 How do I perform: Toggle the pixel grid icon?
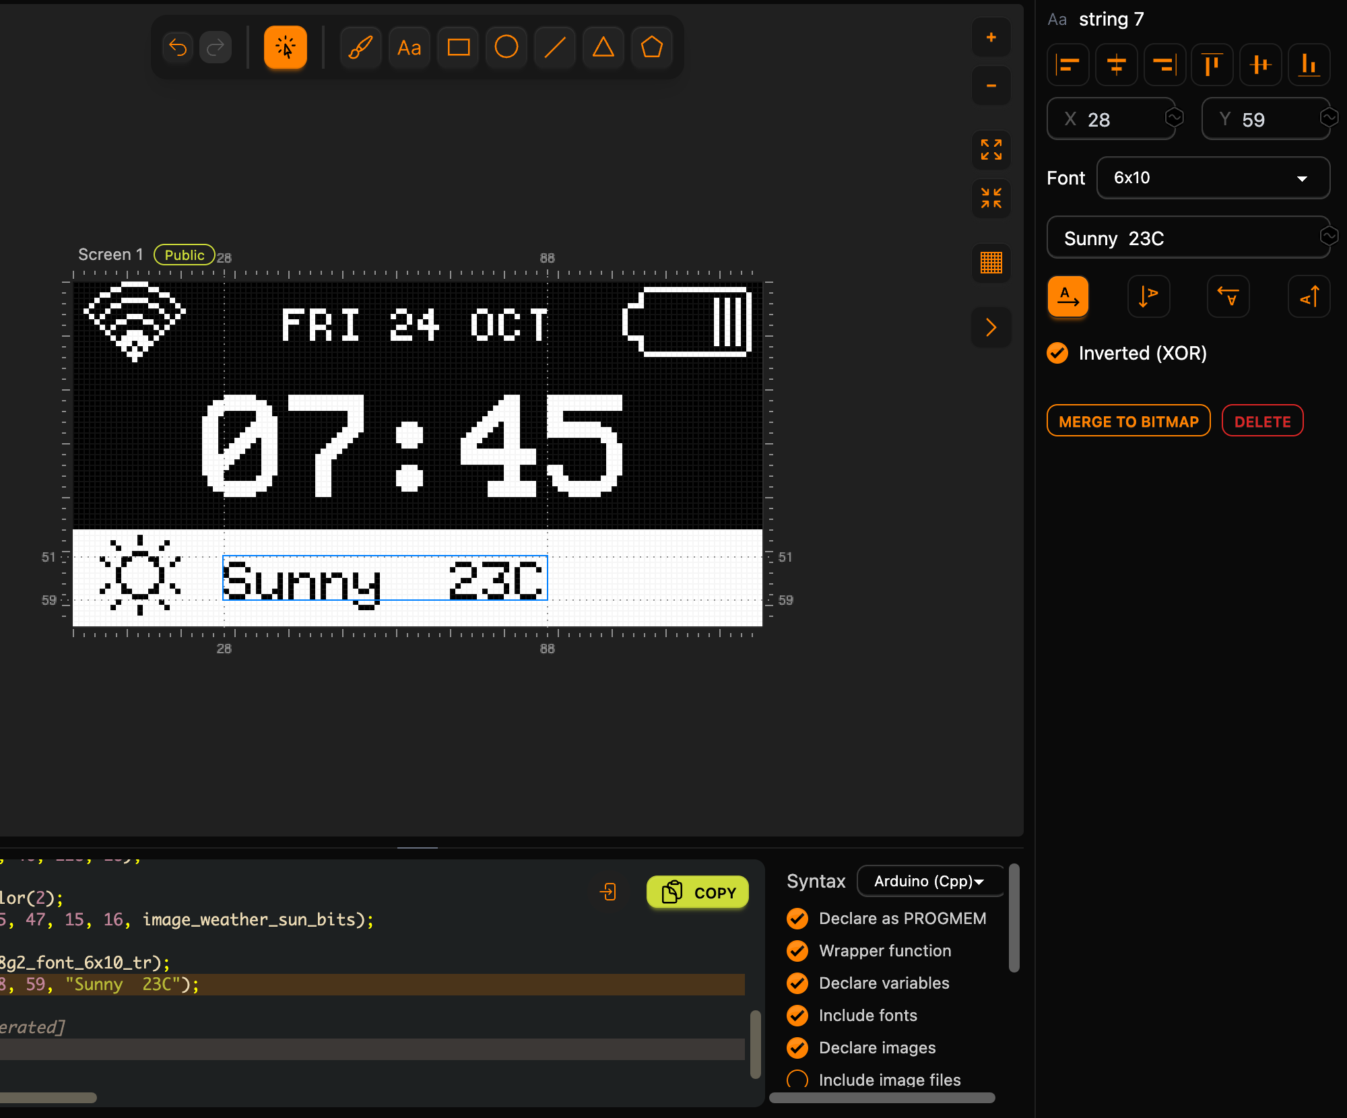pos(991,262)
